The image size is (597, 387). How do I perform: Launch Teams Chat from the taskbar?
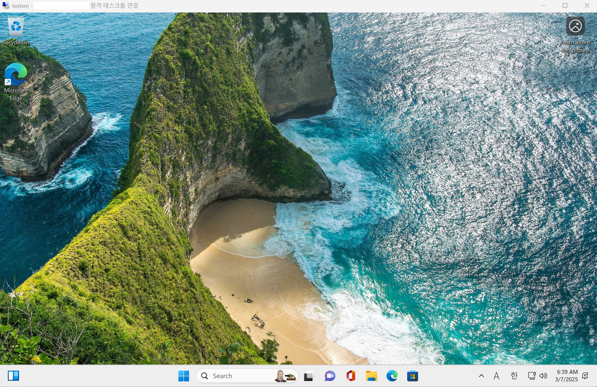click(x=330, y=376)
